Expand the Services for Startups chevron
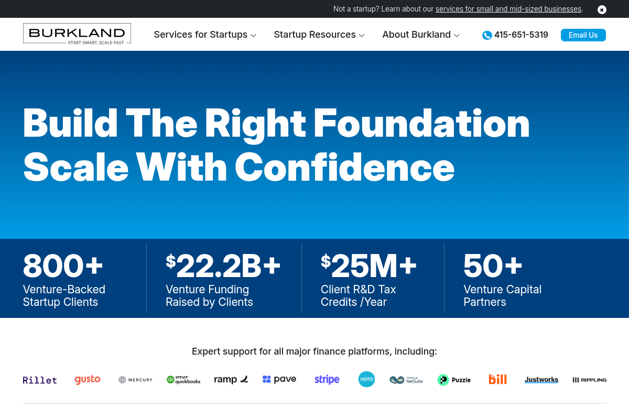Viewport: 629px width, 419px height. pyautogui.click(x=253, y=36)
